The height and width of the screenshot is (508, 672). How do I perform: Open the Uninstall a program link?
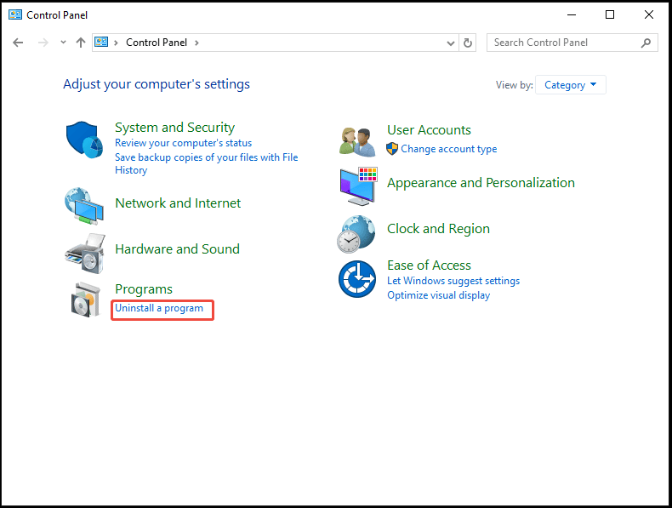click(159, 308)
